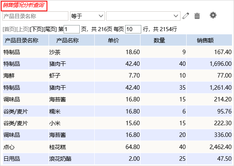234x166 pixels.
Task: Click the 销售情况分析查询 title
Action: [x=23, y=5]
